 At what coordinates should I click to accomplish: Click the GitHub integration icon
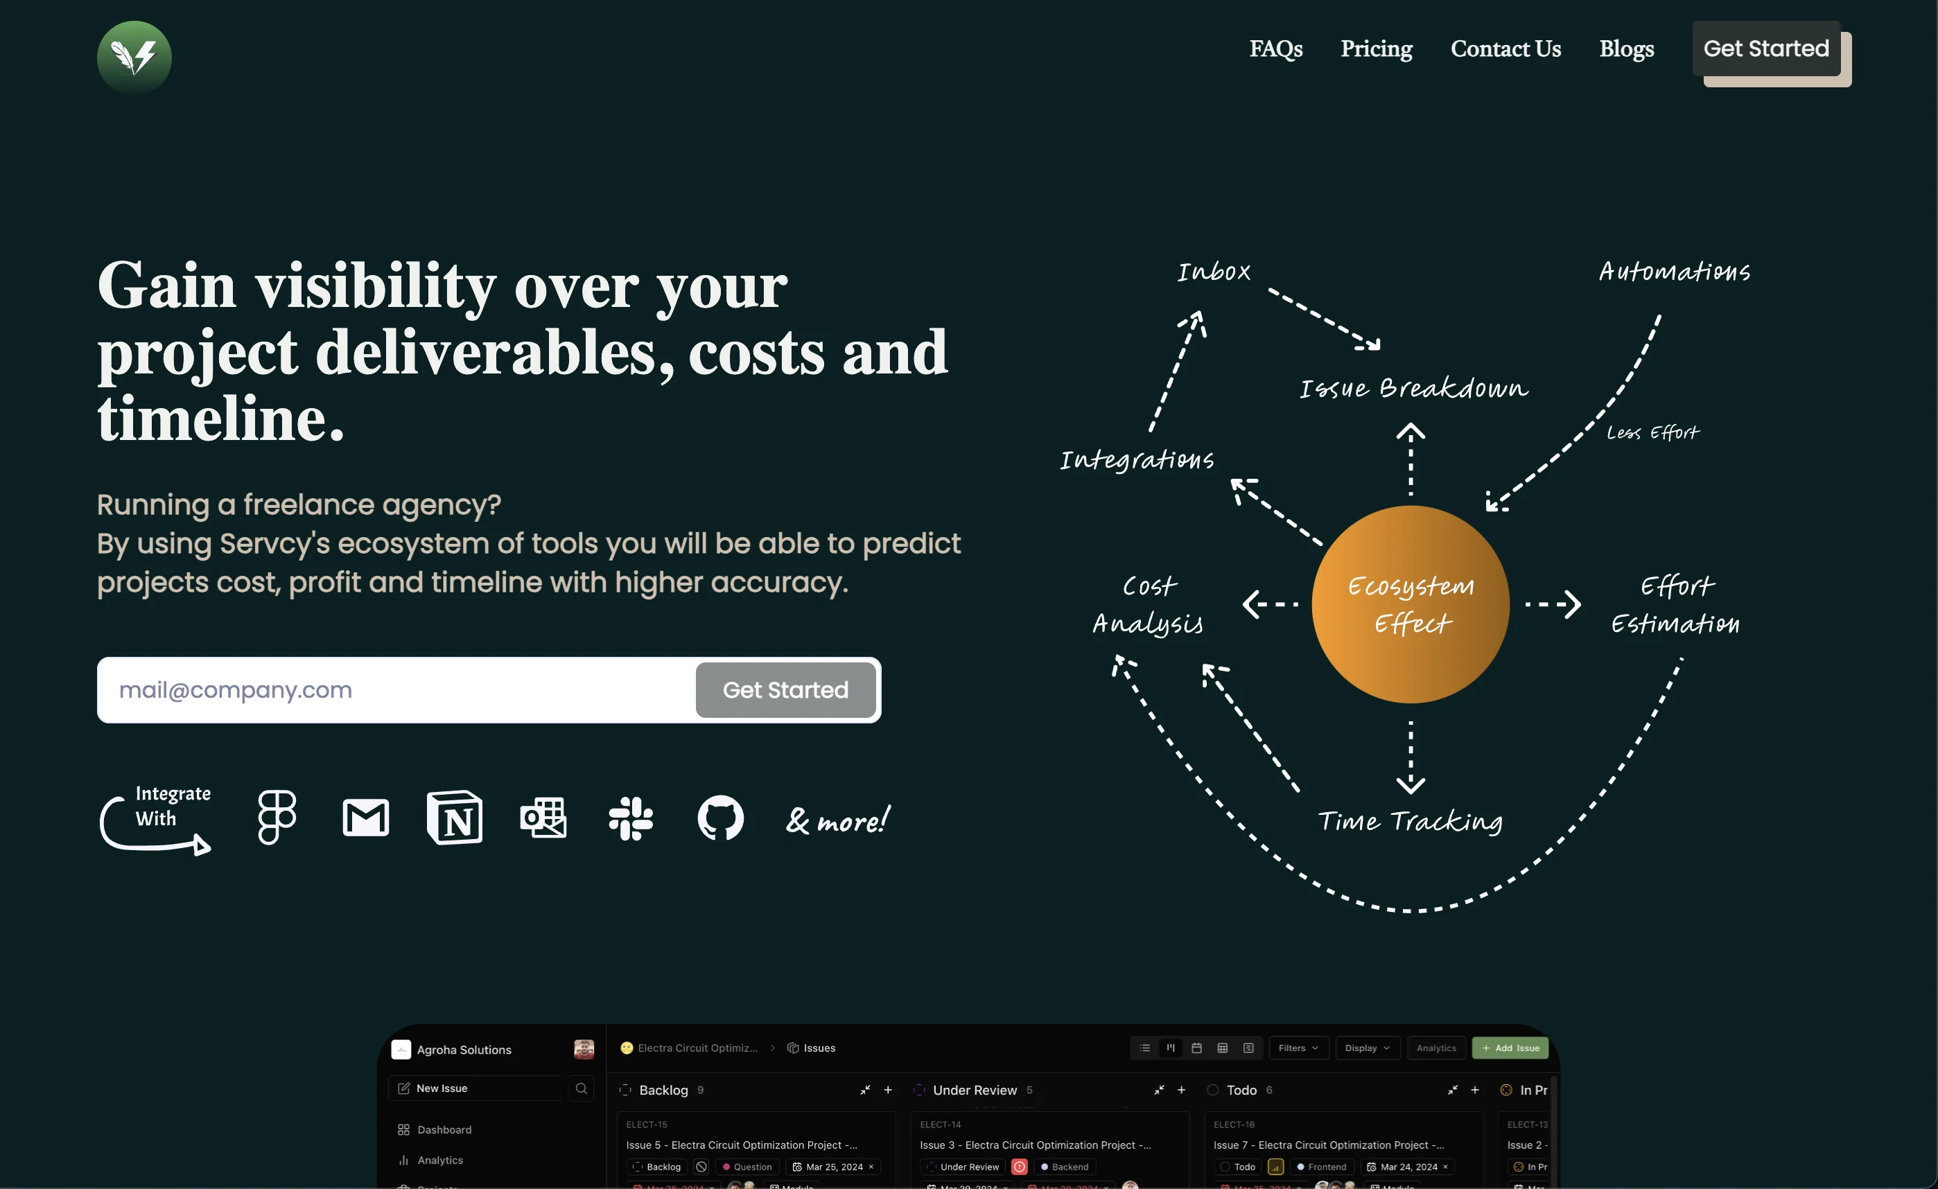(720, 818)
